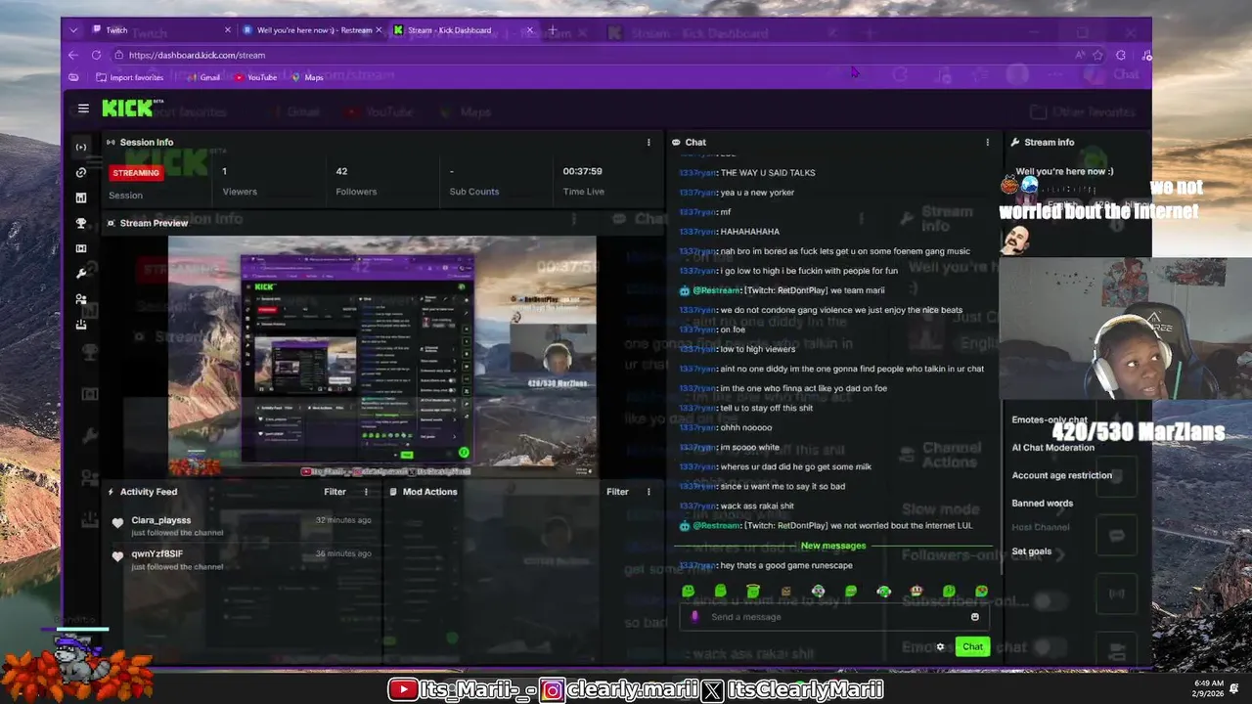
Task: Select the stream broadcast icon in sidebar
Action: click(81, 148)
